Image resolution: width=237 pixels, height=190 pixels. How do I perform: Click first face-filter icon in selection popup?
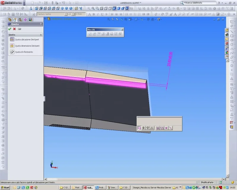(139, 128)
